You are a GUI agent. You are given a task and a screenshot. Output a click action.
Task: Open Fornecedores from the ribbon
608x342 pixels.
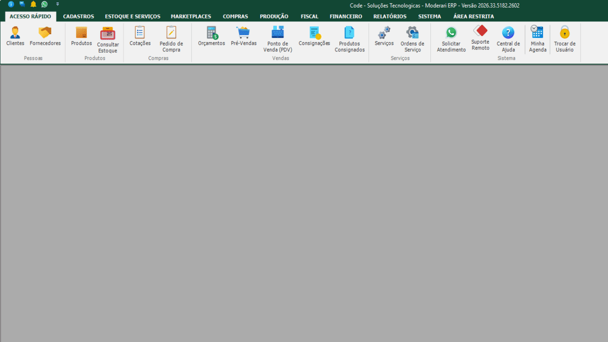point(45,33)
